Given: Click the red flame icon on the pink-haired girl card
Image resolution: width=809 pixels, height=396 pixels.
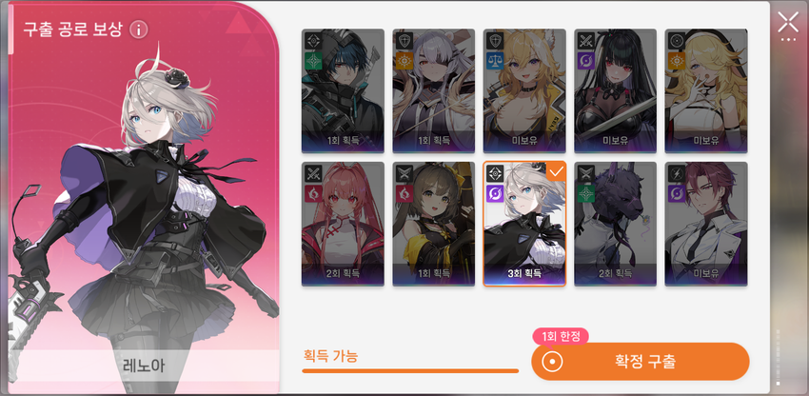Looking at the screenshot, I should coord(313,193).
